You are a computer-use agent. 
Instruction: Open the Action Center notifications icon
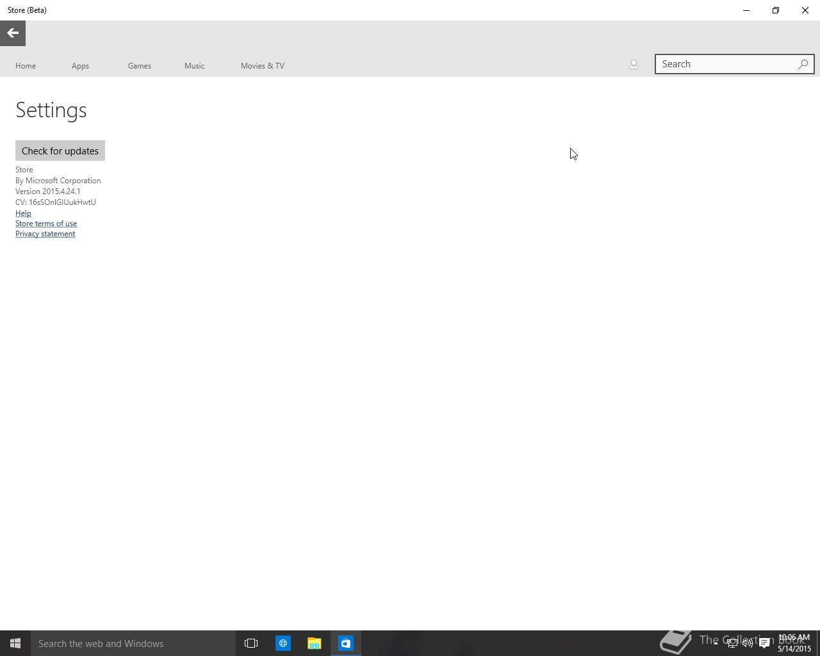pyautogui.click(x=764, y=643)
